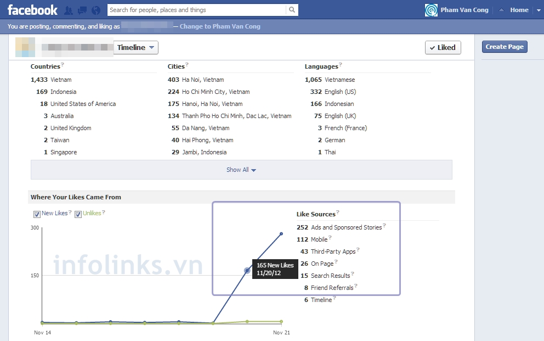Open account dropdown arrow at far right
This screenshot has width=544, height=341.
[539, 10]
